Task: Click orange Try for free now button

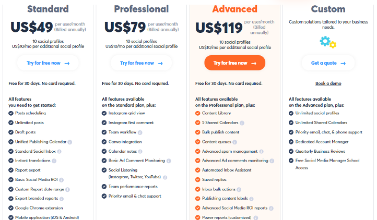Action: [234, 63]
